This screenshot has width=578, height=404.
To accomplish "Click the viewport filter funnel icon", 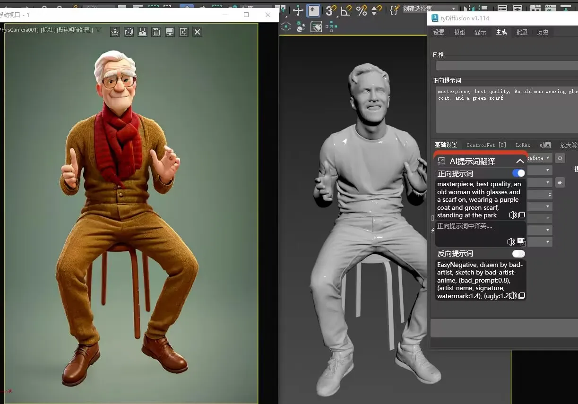I will (98, 30).
